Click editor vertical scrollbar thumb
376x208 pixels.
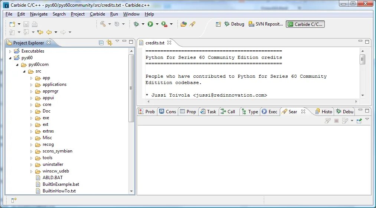[x=363, y=59]
